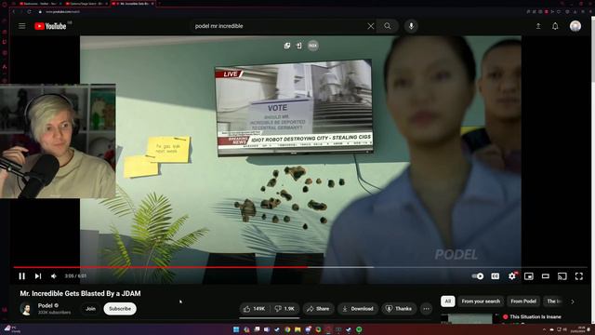The width and height of the screenshot is (595, 335).
Task: Select the From Podel chip
Action: (523, 301)
